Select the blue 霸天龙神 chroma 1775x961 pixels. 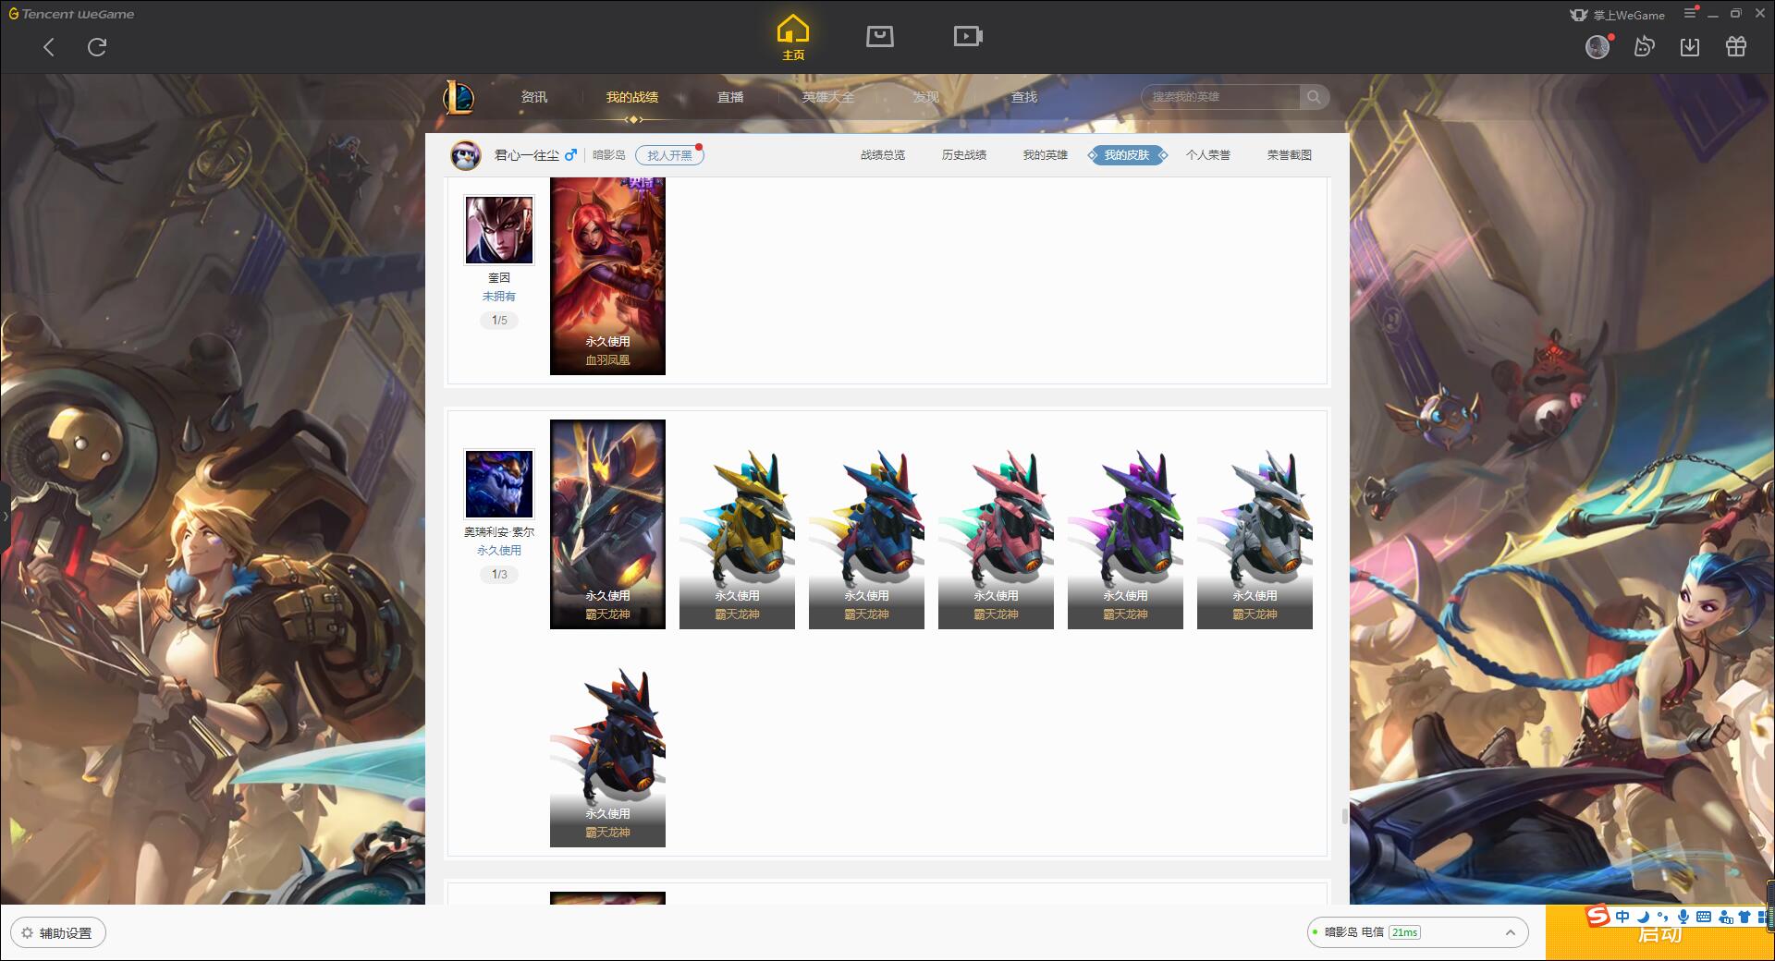click(866, 524)
